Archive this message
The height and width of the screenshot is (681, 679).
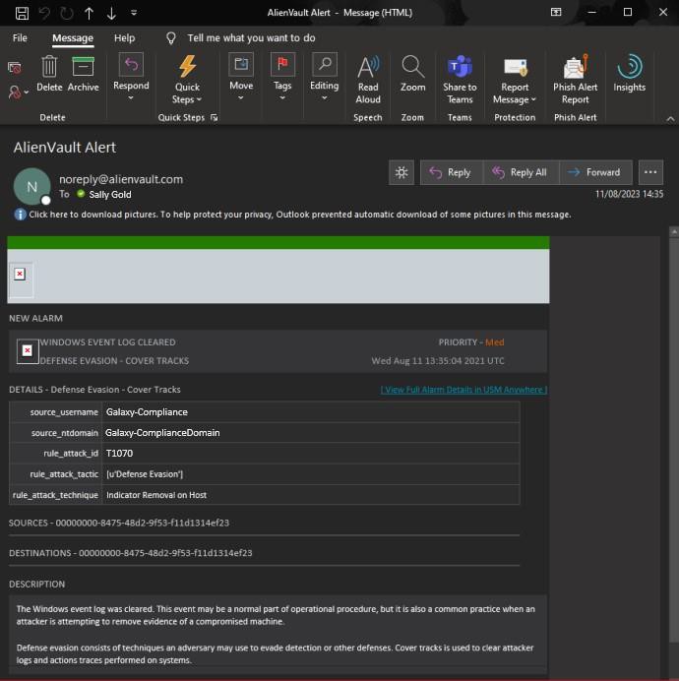click(x=83, y=71)
